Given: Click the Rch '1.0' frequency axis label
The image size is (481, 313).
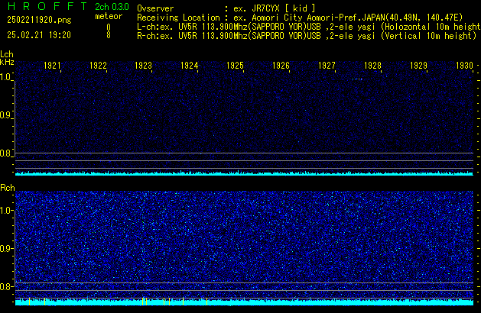Looking at the screenshot, I should (5, 211).
